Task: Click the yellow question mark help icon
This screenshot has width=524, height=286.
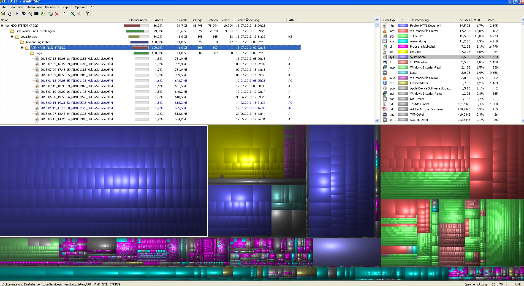Action: tap(87, 13)
